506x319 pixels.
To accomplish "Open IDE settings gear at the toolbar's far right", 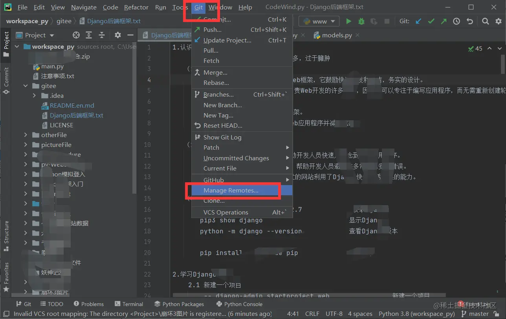I will click(x=498, y=21).
